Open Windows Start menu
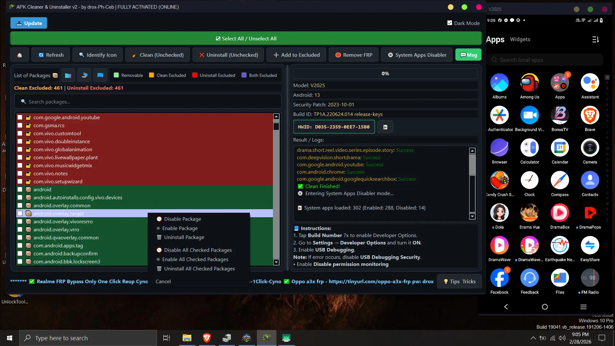The width and height of the screenshot is (615, 346). coord(10,338)
